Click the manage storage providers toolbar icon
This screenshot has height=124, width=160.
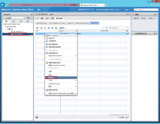pos(56,28)
